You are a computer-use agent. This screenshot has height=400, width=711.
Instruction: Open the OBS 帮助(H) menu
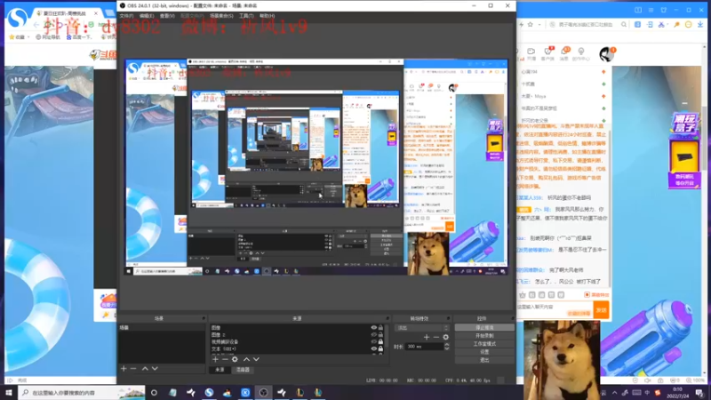pyautogui.click(x=268, y=16)
